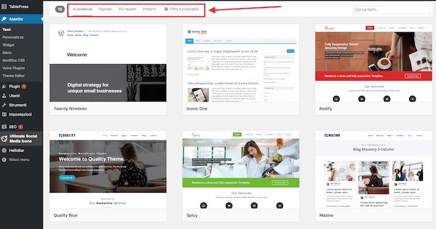Click the Quality Blue theme preview
The image size is (436, 229).
pyautogui.click(x=108, y=170)
